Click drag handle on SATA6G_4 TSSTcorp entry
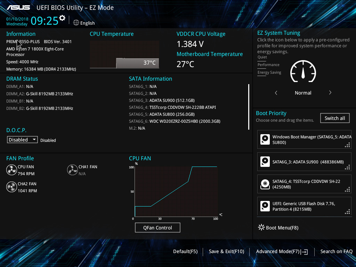The width and height of the screenshot is (356, 267). click(x=347, y=189)
